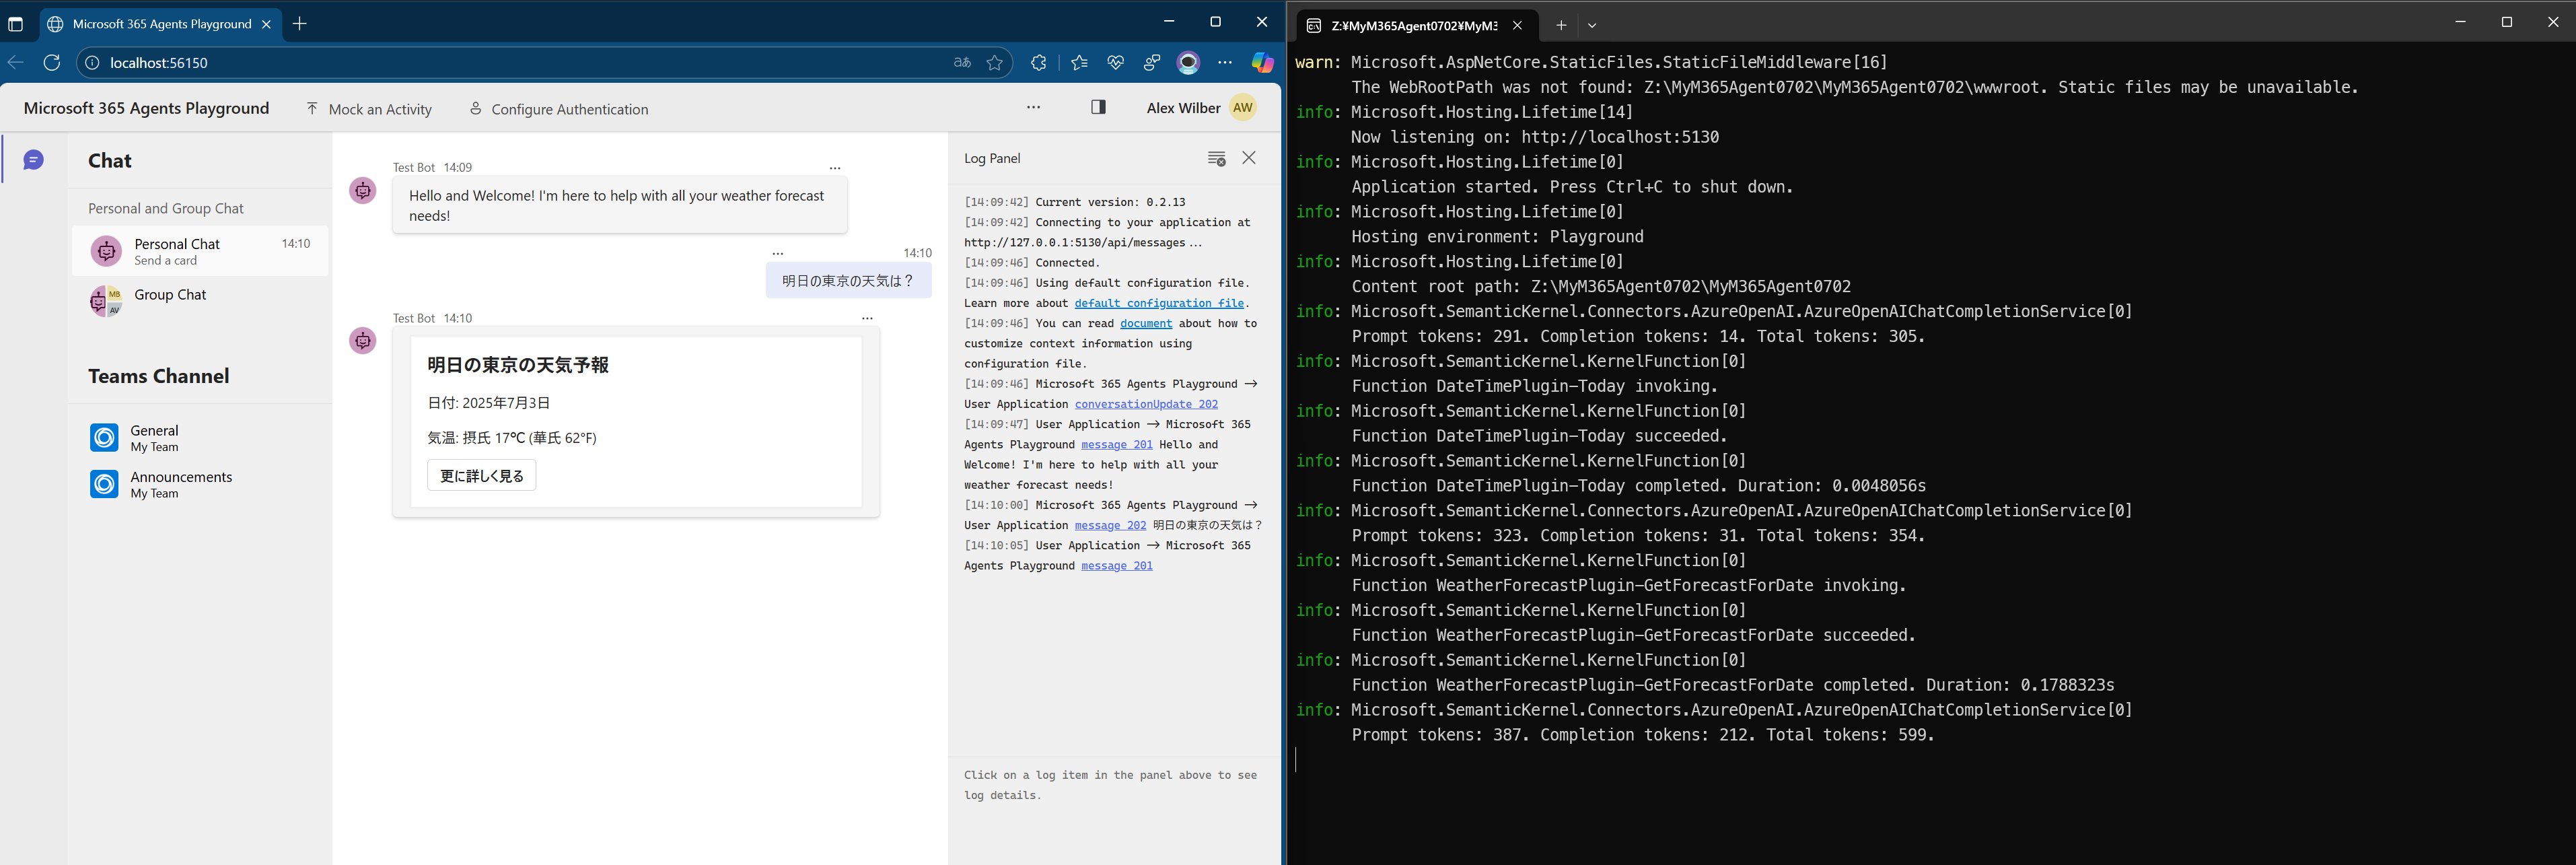
Task: Clear the Log Panel entries icon
Action: (x=1216, y=158)
